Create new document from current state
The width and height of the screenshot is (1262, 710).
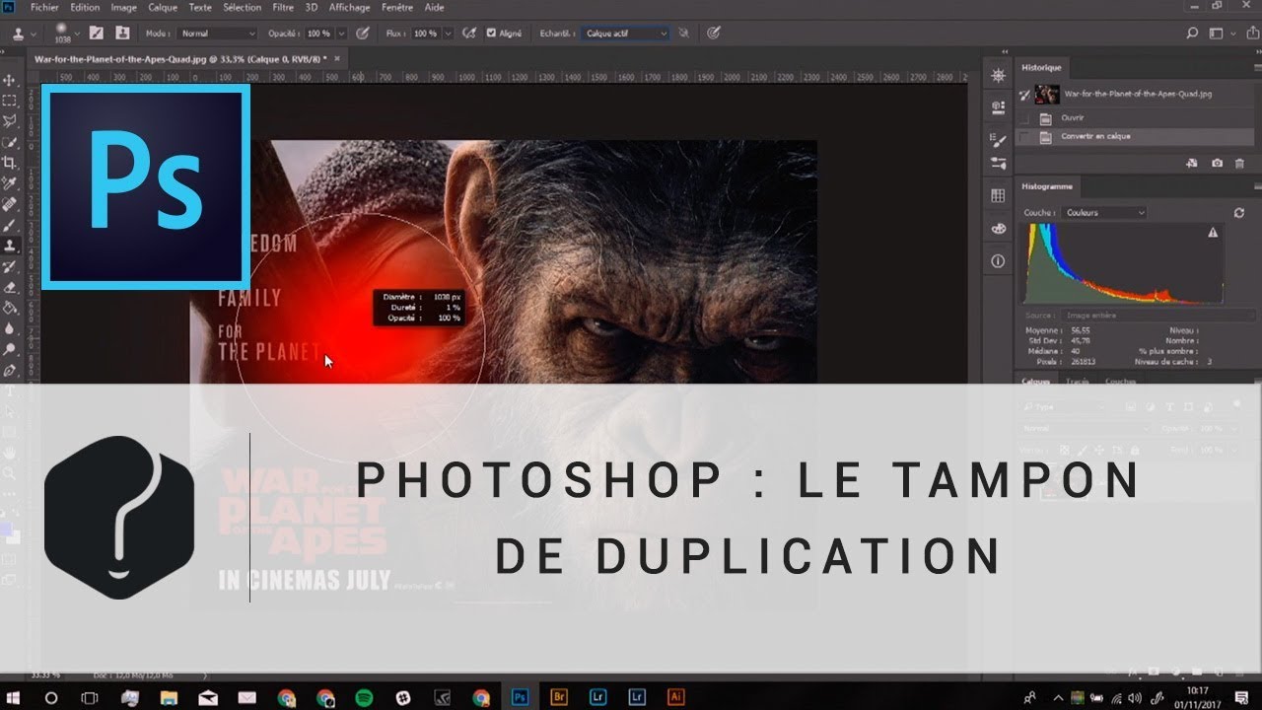tap(1192, 163)
